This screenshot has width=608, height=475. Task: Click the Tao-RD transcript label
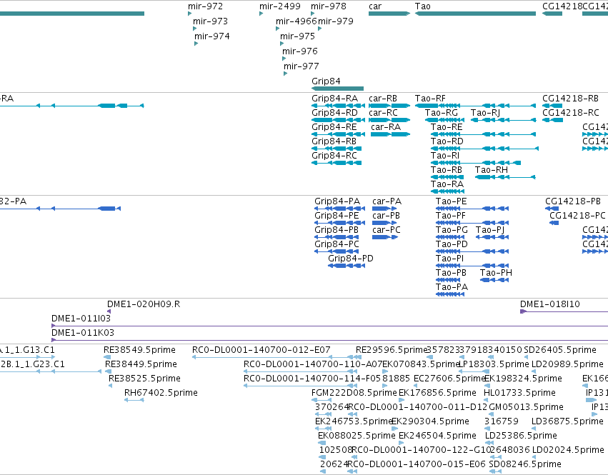pos(447,141)
